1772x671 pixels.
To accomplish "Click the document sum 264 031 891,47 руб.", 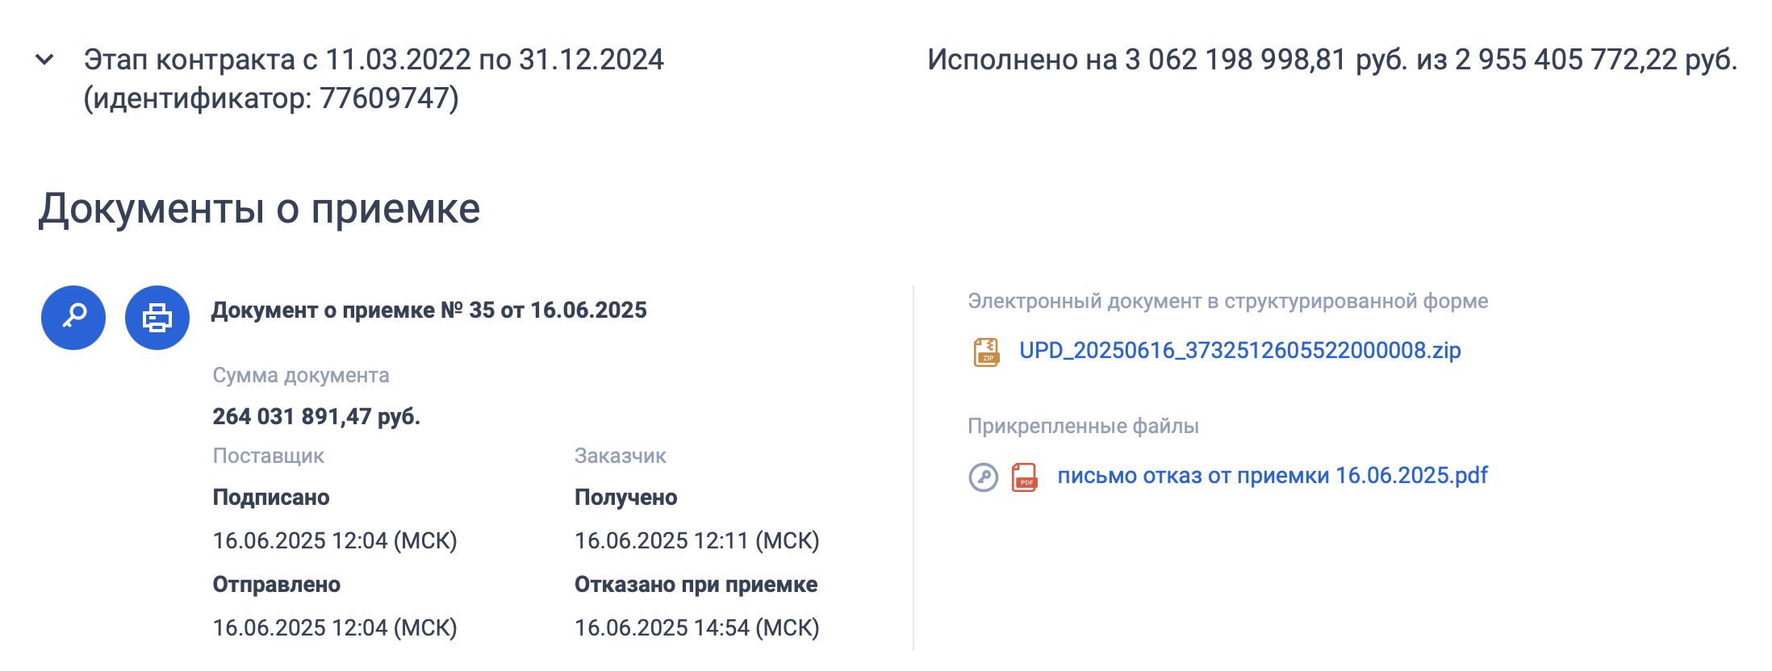I will (316, 417).
